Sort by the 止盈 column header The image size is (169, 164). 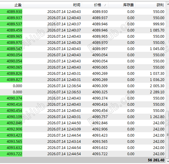pyautogui.click(x=11, y=5)
